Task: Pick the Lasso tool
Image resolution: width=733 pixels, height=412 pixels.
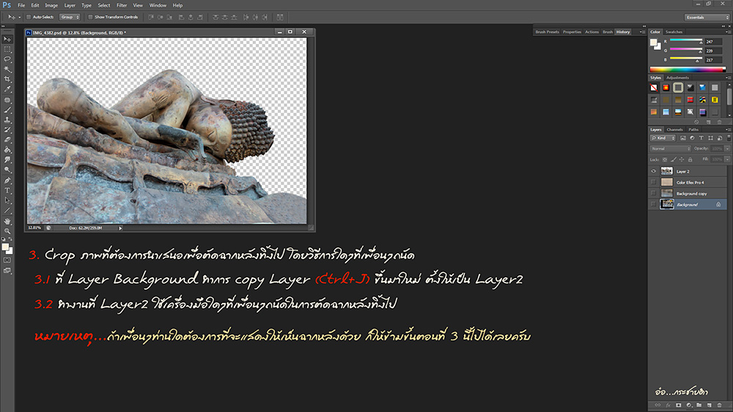Action: pos(7,59)
